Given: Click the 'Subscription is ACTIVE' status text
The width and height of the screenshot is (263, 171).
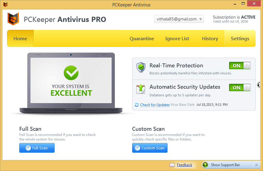Looking at the screenshot, I should [x=234, y=17].
